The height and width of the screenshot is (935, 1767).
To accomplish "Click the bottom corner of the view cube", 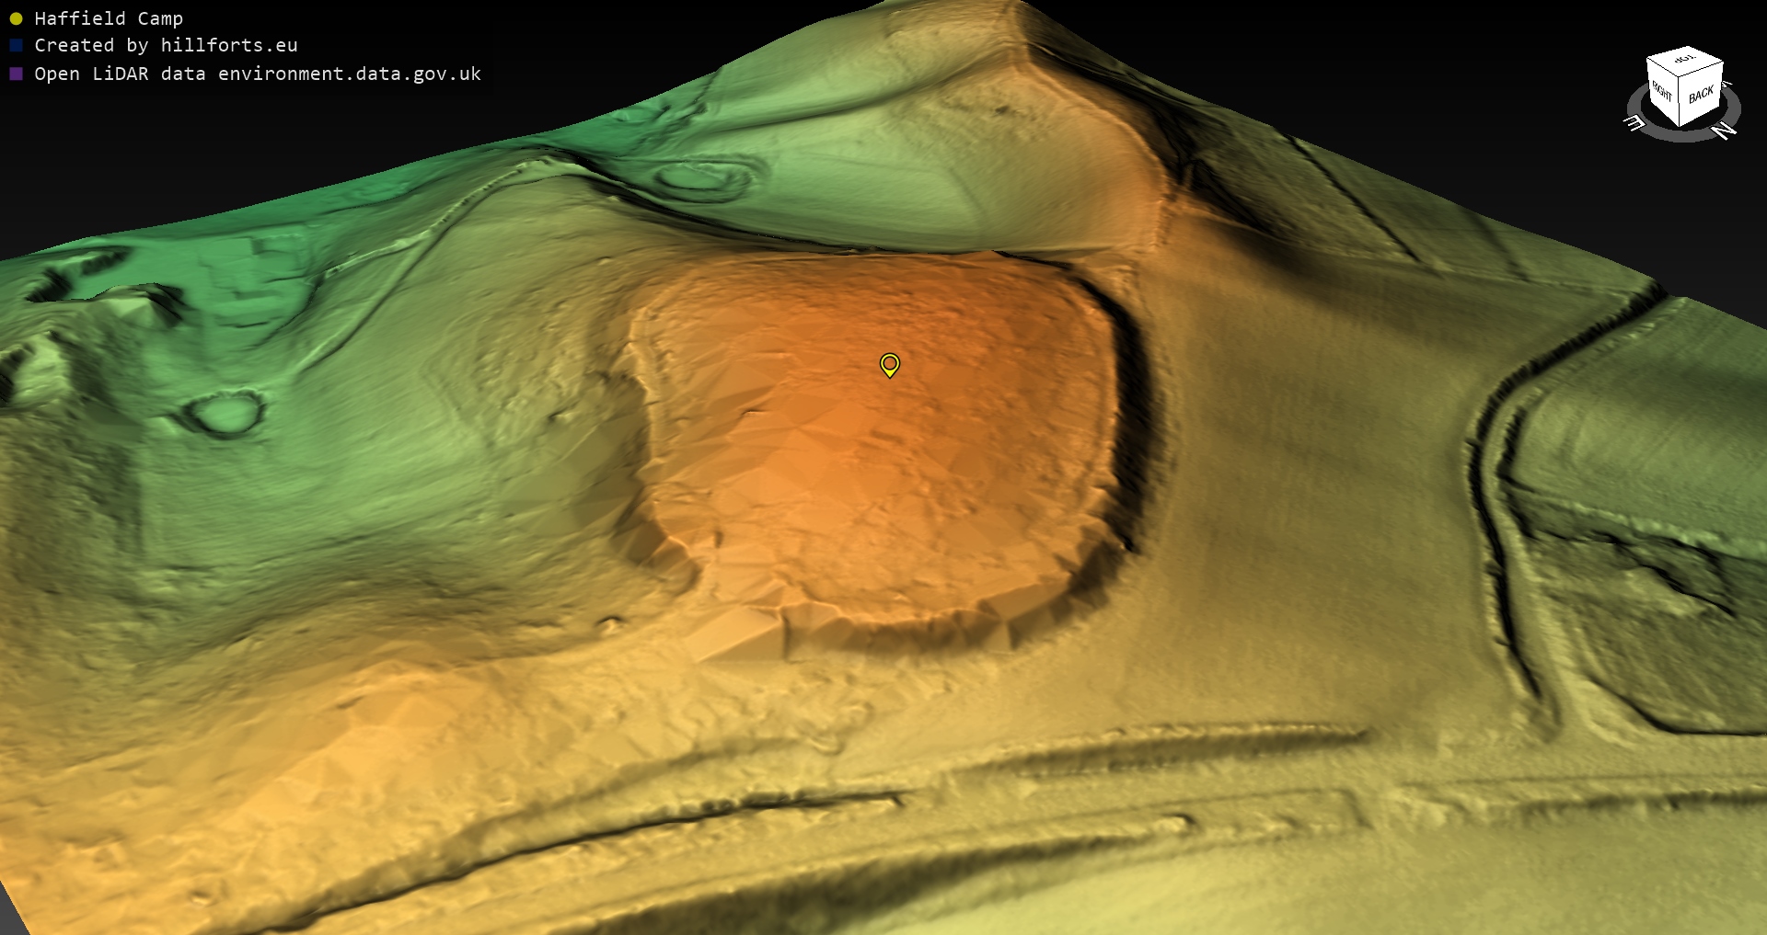I will pyautogui.click(x=1677, y=125).
